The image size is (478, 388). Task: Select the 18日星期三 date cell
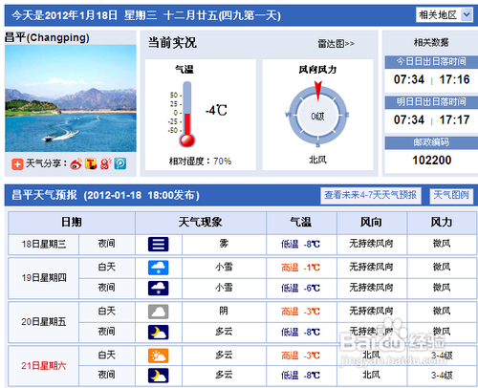(44, 245)
